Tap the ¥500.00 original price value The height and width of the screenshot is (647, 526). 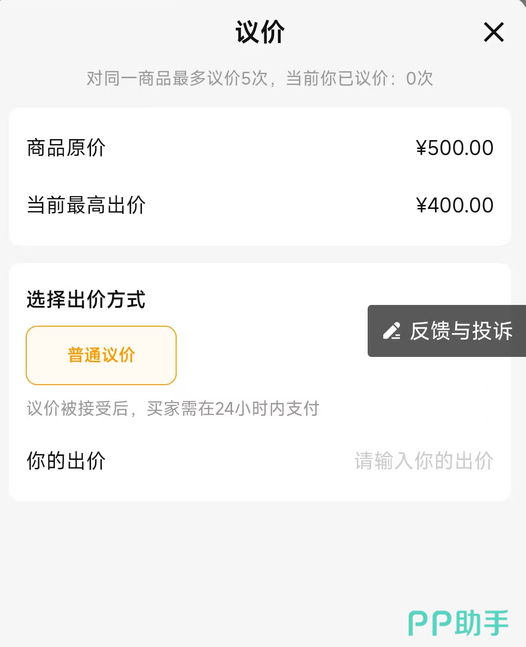[460, 148]
